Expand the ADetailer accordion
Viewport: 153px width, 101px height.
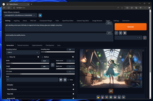[x=40, y=85]
